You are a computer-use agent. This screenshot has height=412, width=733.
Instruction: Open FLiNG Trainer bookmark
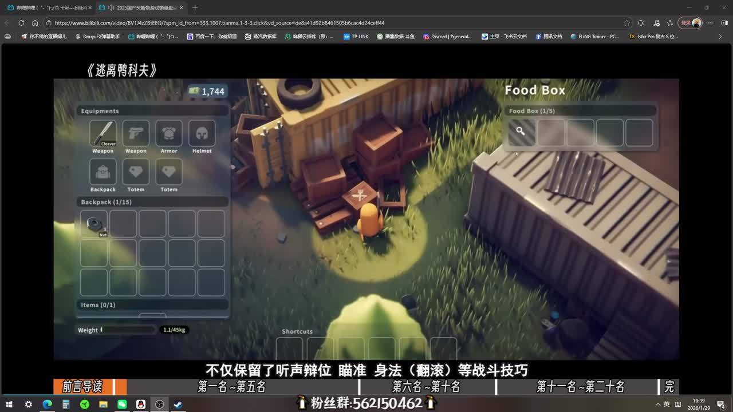point(594,37)
